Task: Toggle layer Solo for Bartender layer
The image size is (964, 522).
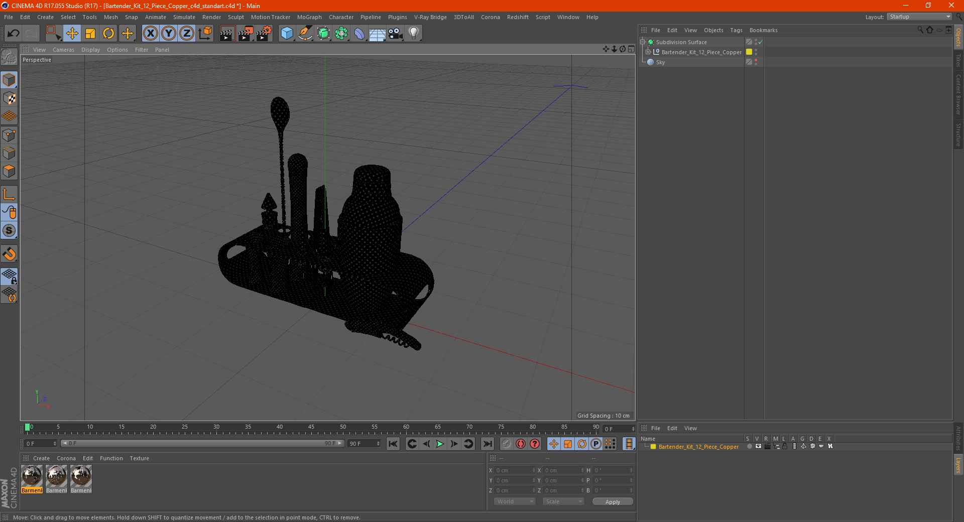Action: tap(750, 446)
